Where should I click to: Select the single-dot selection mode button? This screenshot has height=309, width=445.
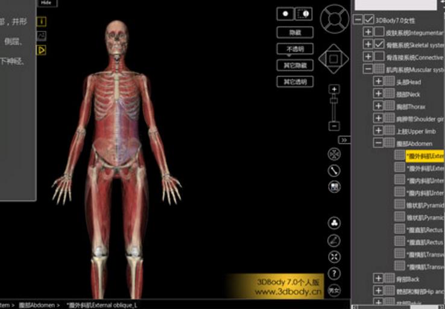tap(285, 14)
